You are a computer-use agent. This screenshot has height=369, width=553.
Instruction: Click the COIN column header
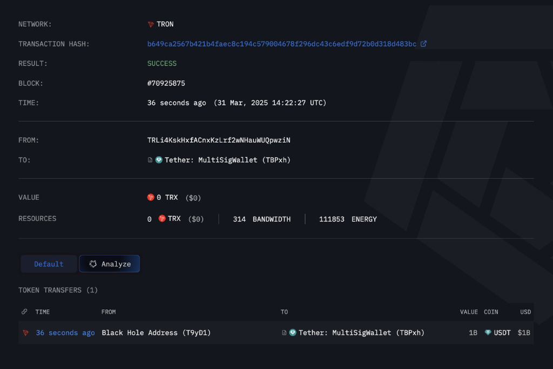(x=491, y=312)
